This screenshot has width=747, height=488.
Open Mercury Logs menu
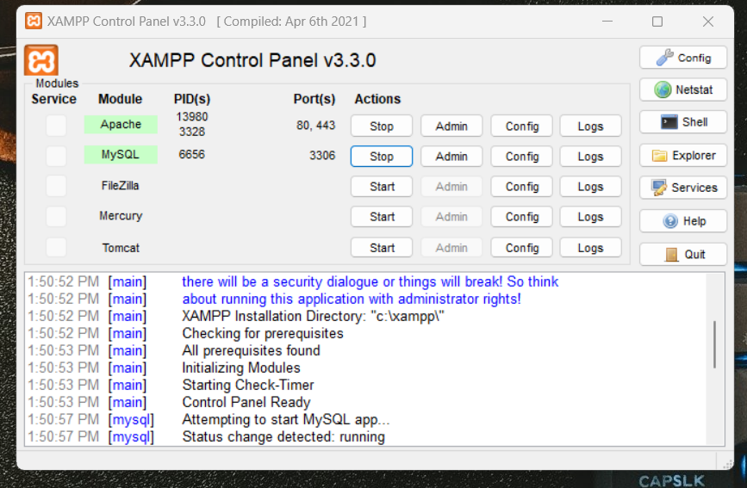coord(591,217)
